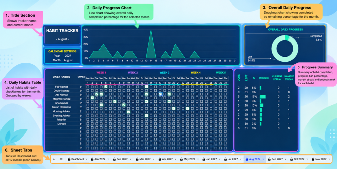Click the Asr Namaz 16% progress bar
This screenshot has width=337, height=169.
pos(262,96)
